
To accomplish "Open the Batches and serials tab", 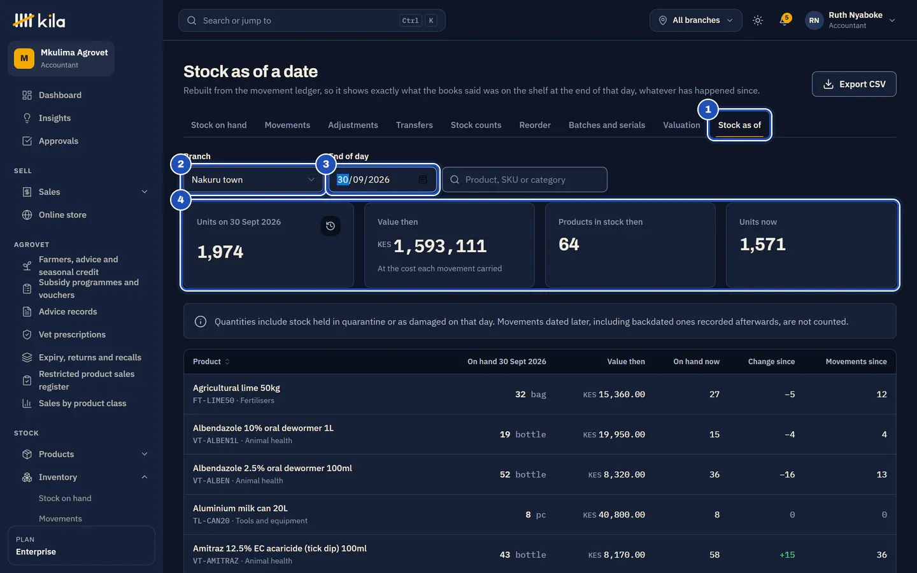I will (x=607, y=125).
